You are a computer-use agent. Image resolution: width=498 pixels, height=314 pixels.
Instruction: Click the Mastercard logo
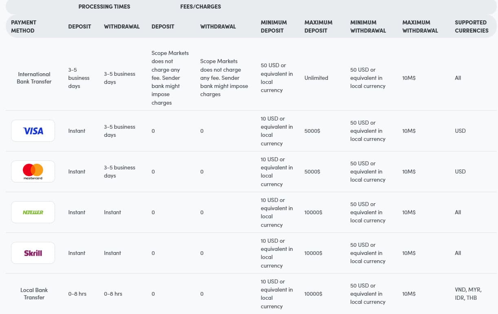point(33,171)
